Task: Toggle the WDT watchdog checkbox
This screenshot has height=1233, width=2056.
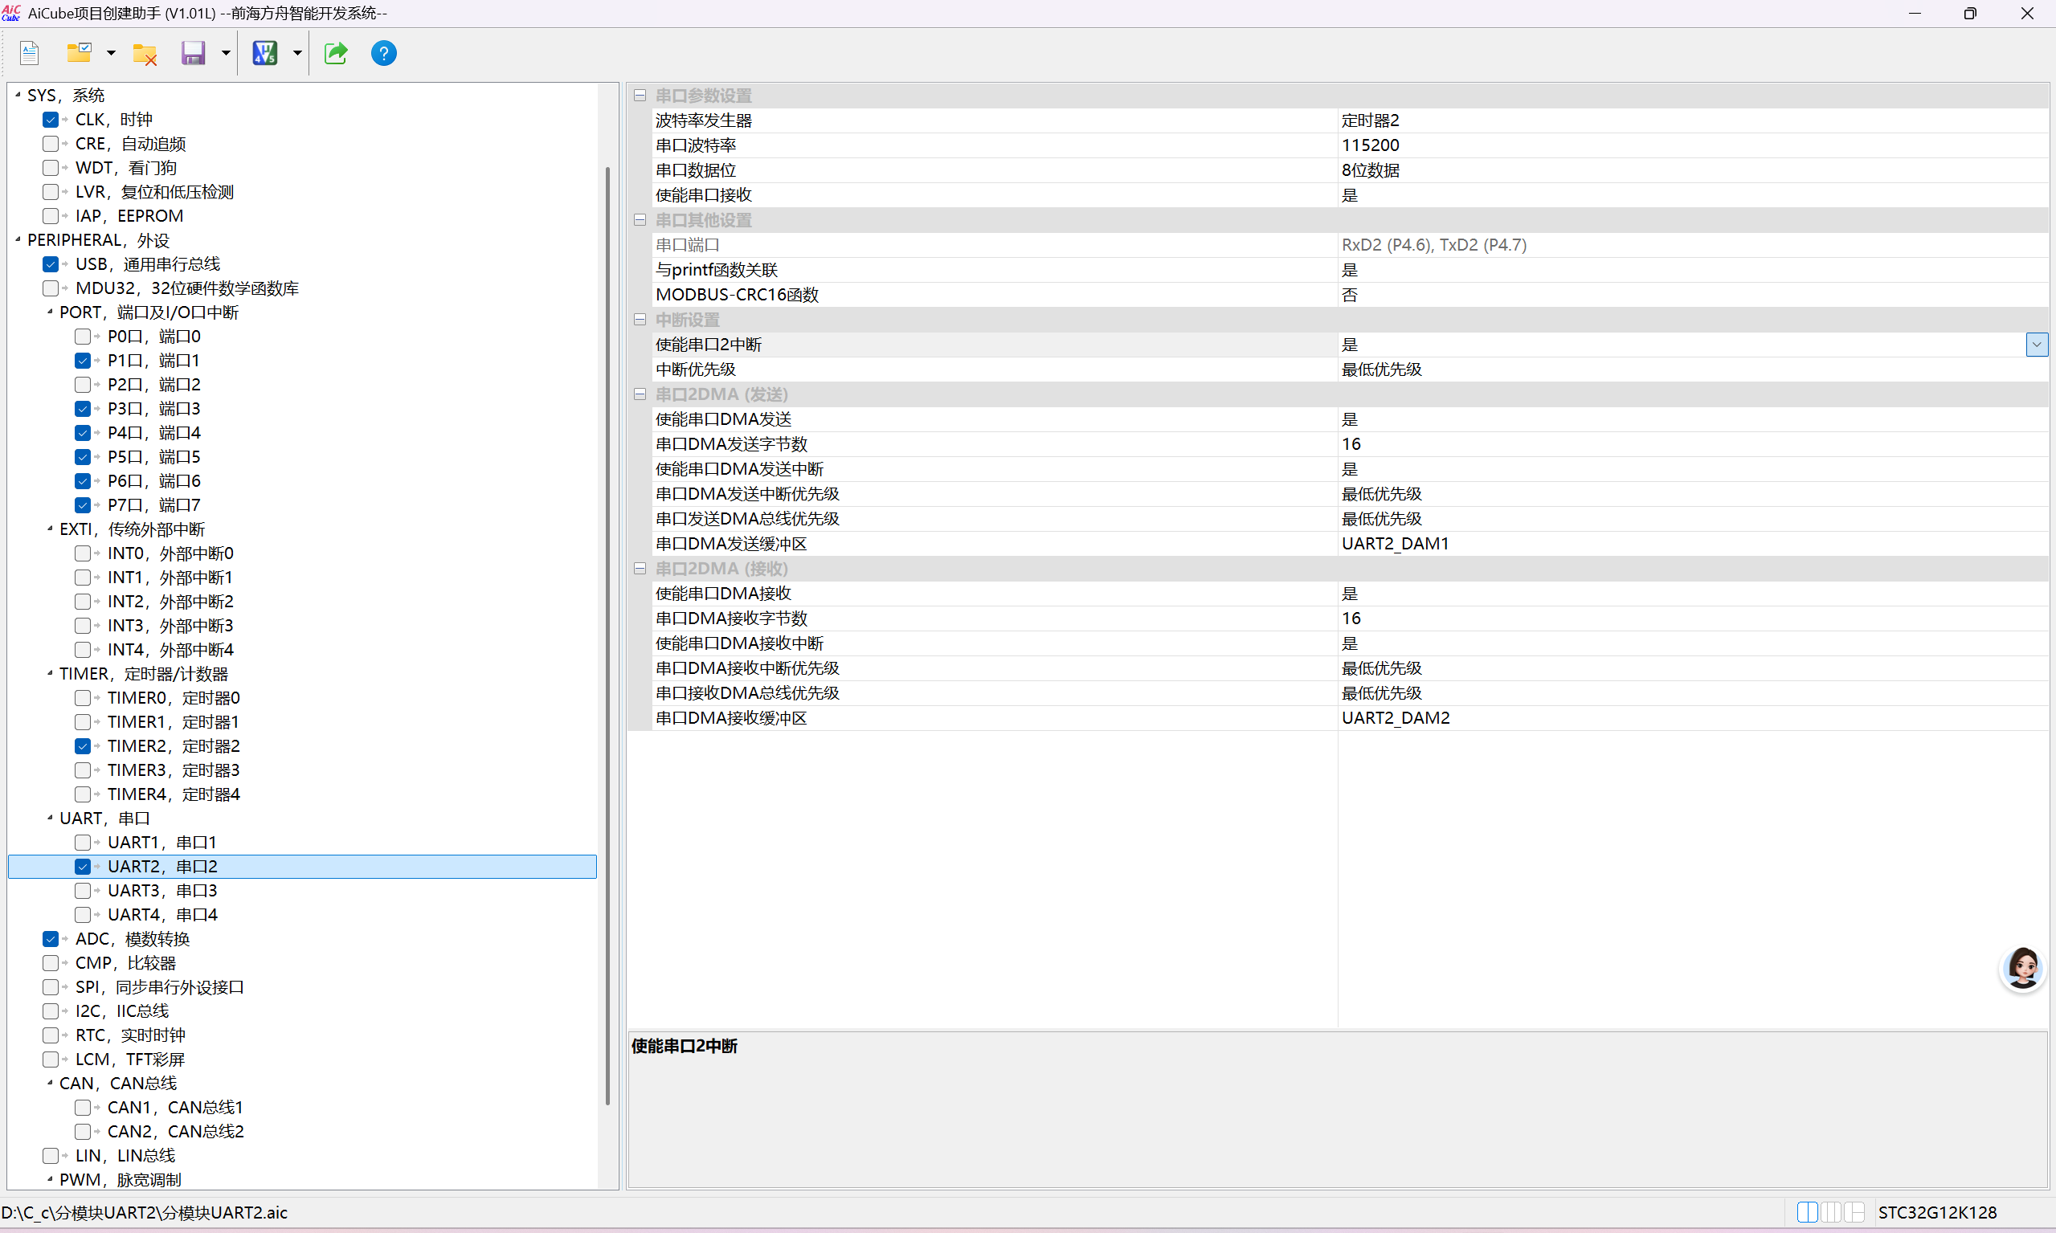Action: pyautogui.click(x=51, y=168)
